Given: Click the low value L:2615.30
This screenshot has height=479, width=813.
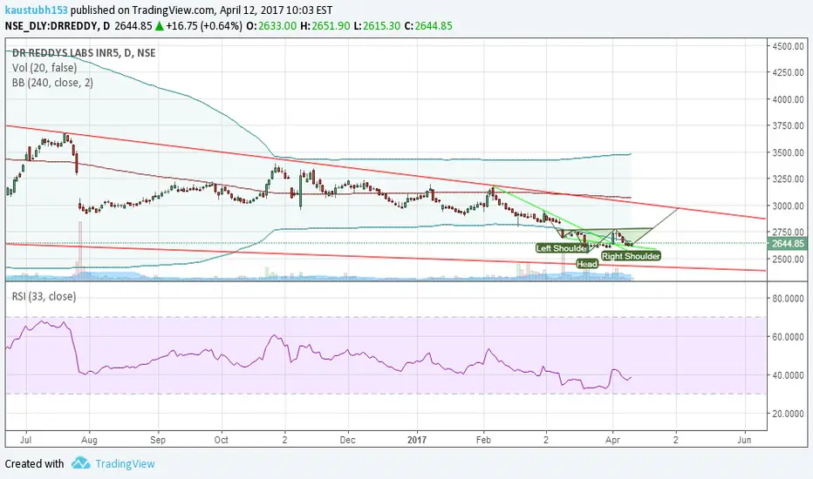Looking at the screenshot, I should pyautogui.click(x=377, y=26).
